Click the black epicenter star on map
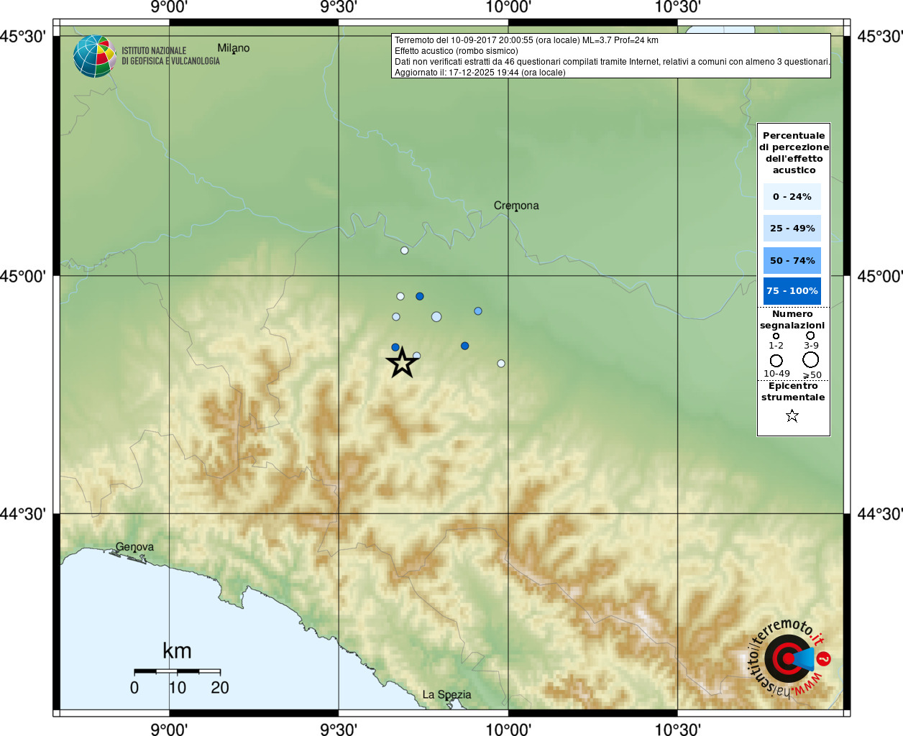Viewport: 903px width, 736px height. pyautogui.click(x=402, y=363)
